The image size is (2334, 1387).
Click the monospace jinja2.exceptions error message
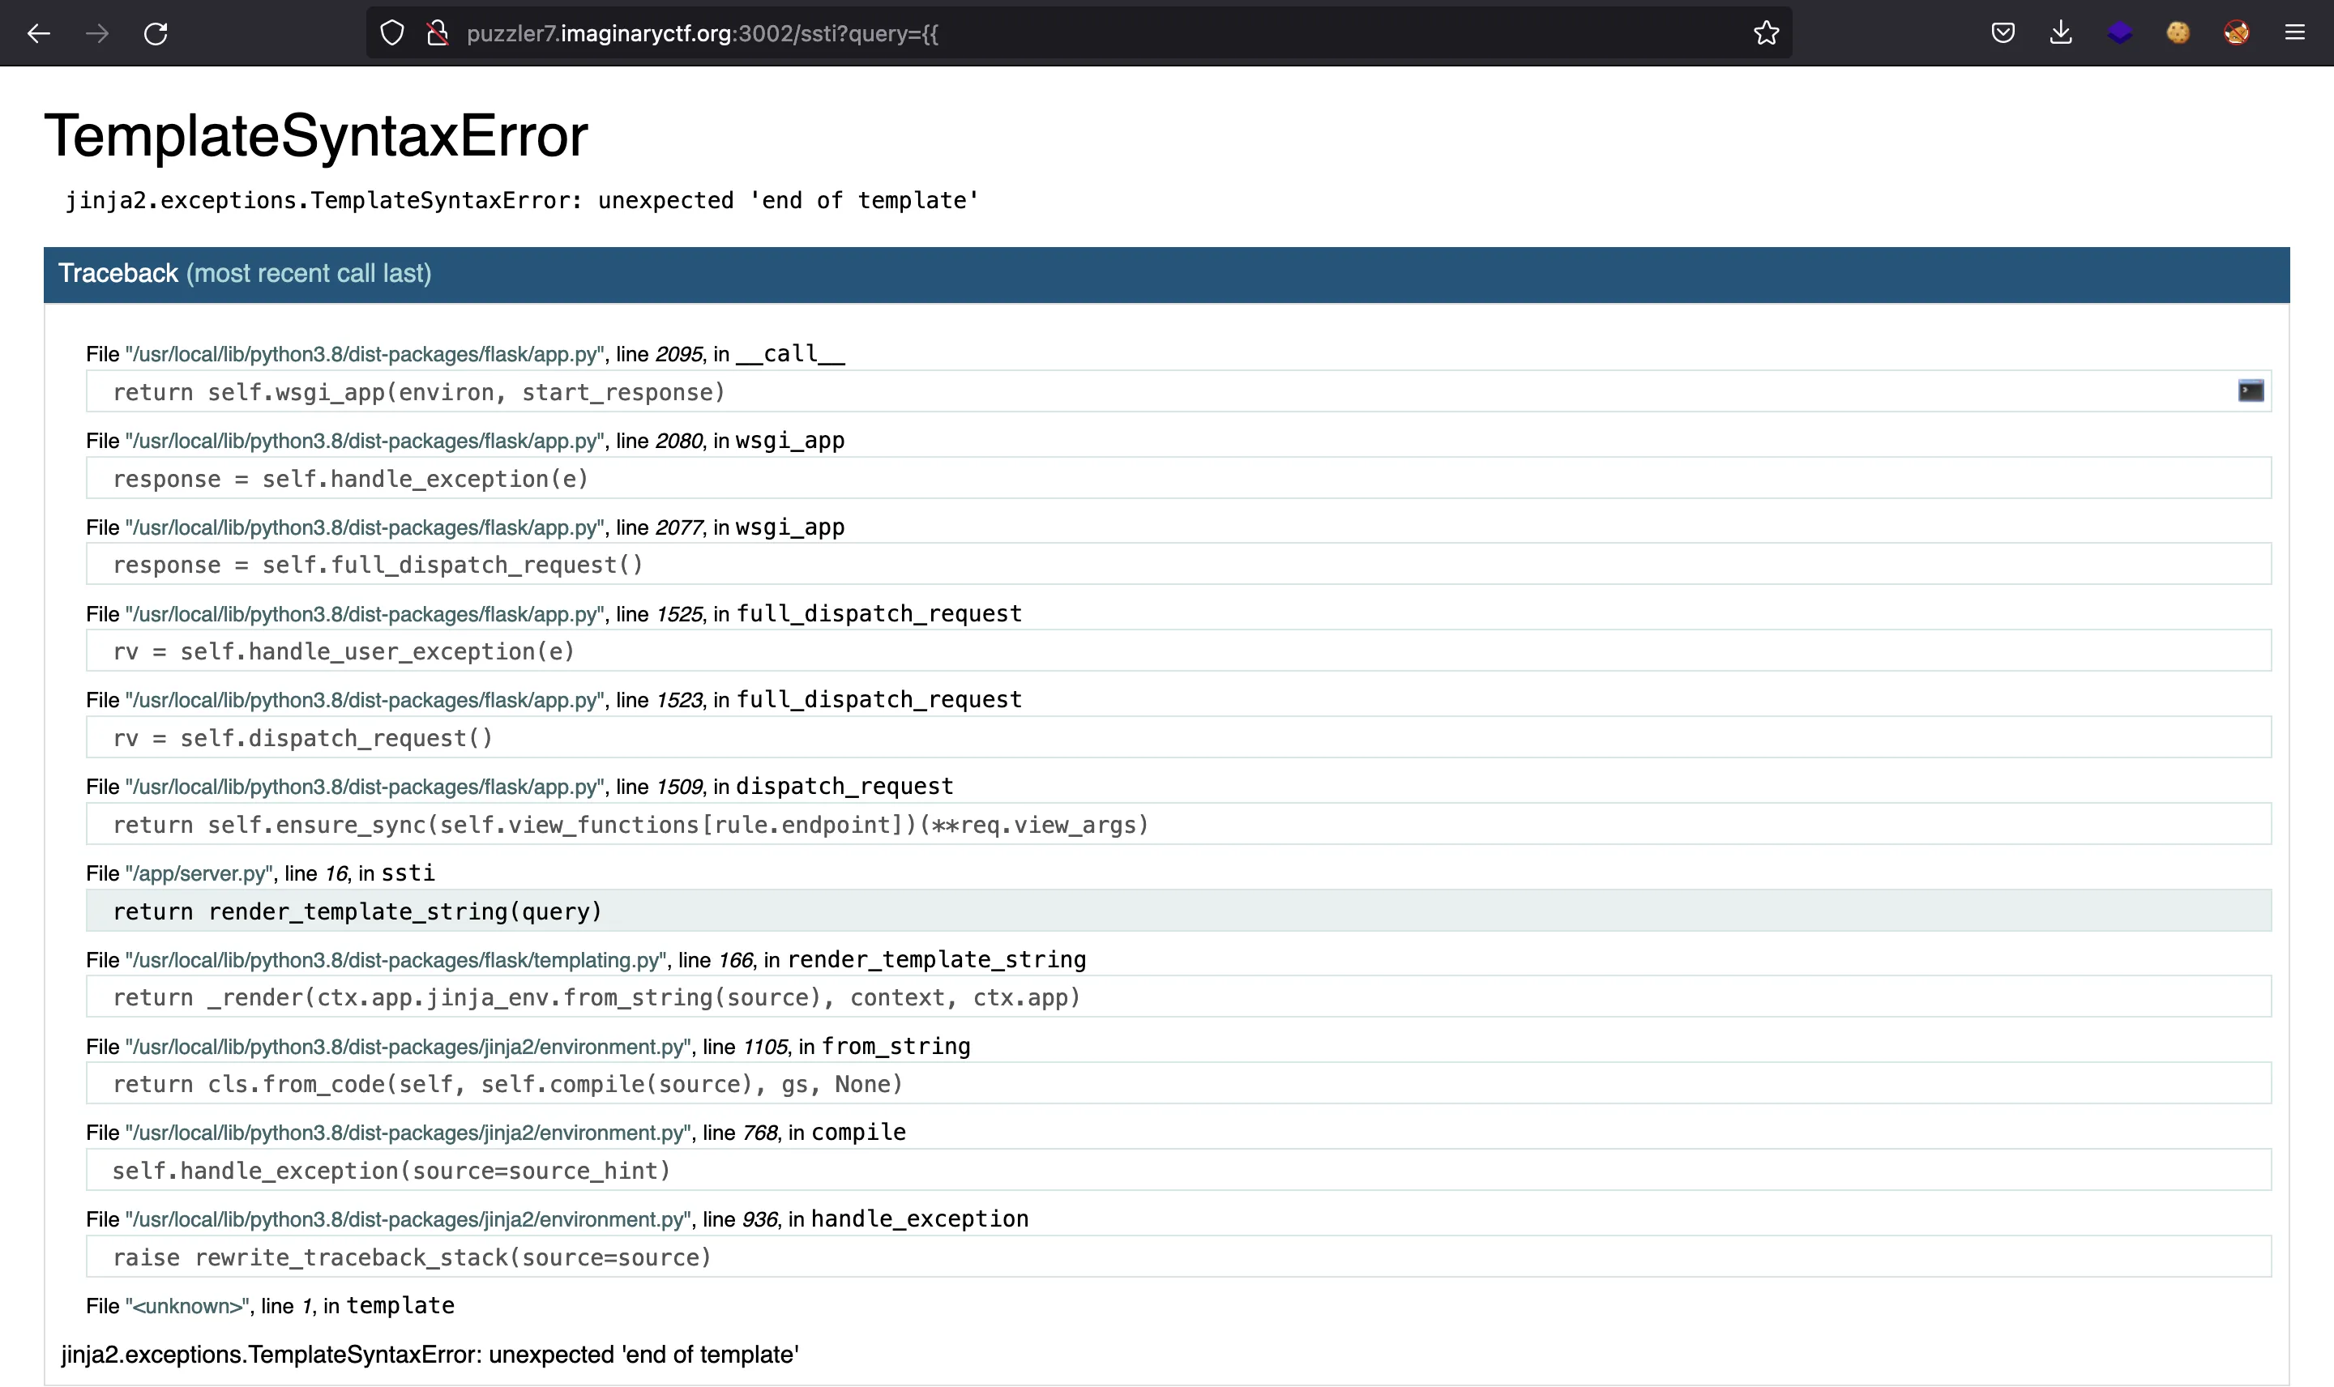(x=522, y=201)
